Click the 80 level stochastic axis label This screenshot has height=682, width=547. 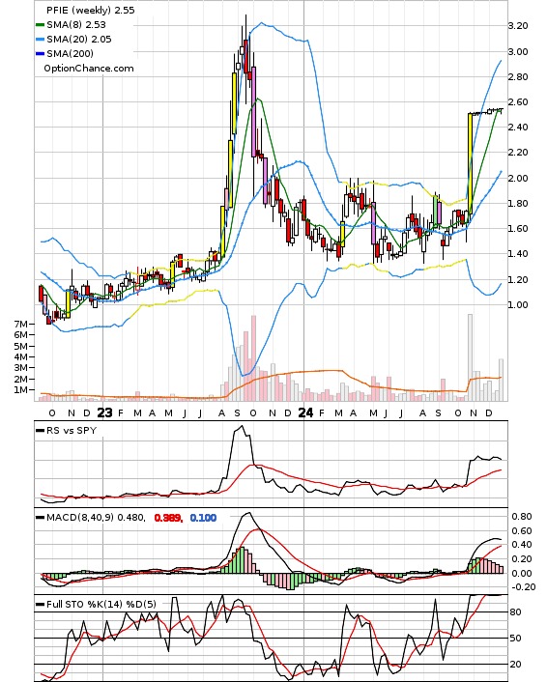515,612
